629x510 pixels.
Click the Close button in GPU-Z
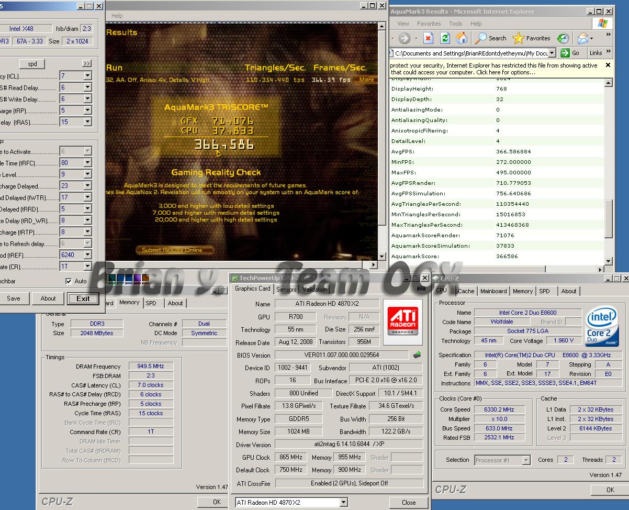click(409, 502)
